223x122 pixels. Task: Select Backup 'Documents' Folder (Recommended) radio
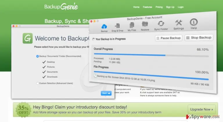(x=37, y=56)
